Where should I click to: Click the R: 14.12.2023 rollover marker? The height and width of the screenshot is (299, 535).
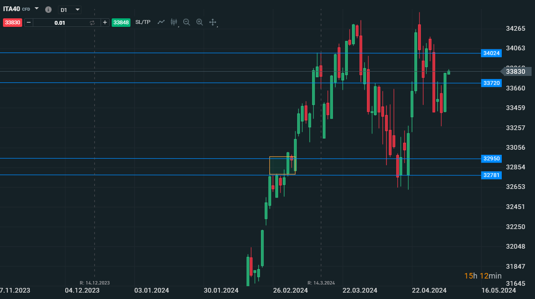point(95,283)
